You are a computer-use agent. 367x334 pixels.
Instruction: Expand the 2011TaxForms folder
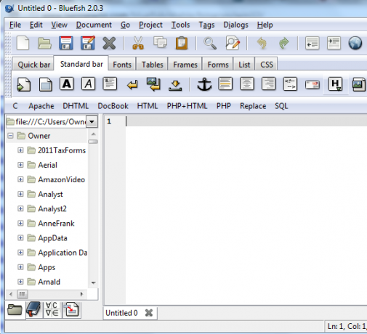pyautogui.click(x=20, y=150)
